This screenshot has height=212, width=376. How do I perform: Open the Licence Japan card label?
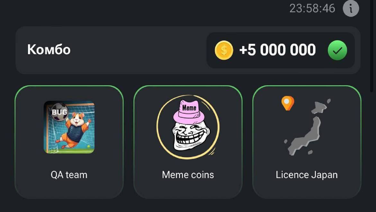(x=307, y=175)
